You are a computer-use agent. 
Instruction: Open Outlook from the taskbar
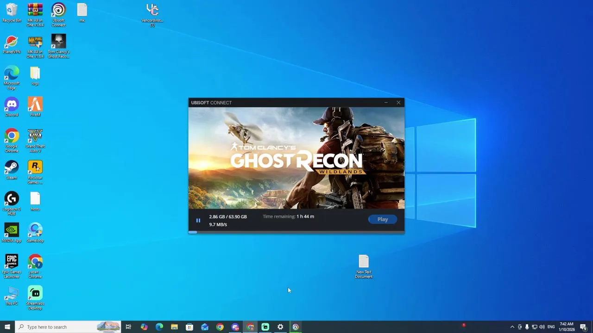point(205,327)
